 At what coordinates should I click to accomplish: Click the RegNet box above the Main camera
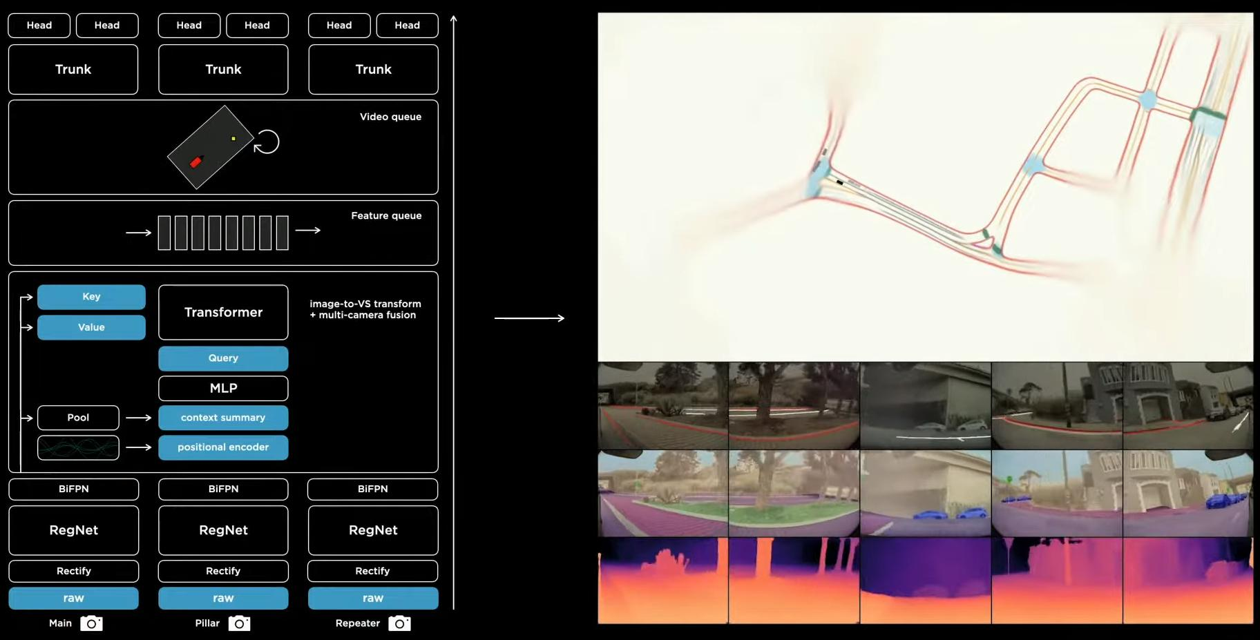pos(74,530)
